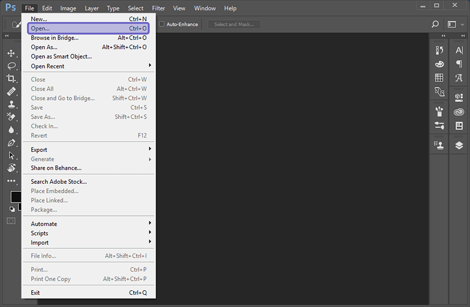The image size is (470, 307).
Task: Click the current tool preset brush icon
Action: [16, 24]
